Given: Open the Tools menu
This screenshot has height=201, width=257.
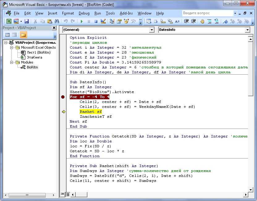Looking at the screenshot, I should pos(110,13).
